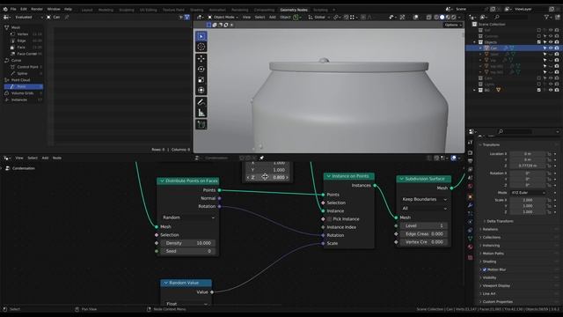This screenshot has width=563, height=317.
Task: Click the Seed value field
Action: pos(188,251)
